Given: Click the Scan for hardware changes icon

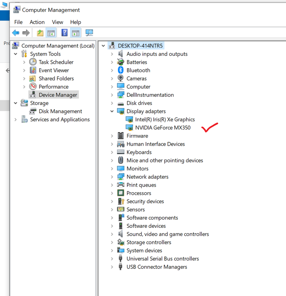Looking at the screenshot, I should tap(89, 33).
